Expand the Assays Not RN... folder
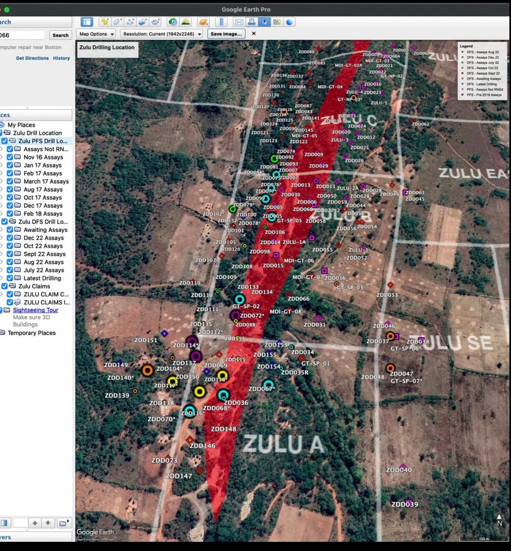The width and height of the screenshot is (511, 551). click(1, 149)
